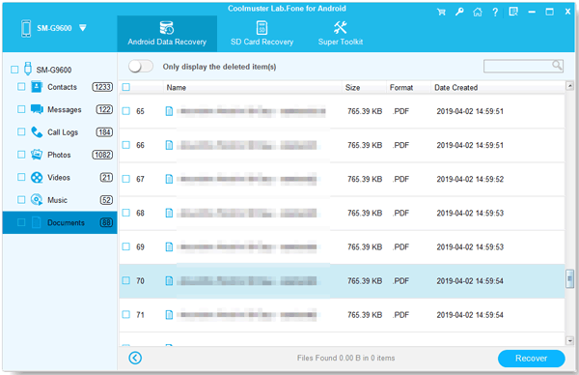
Task: Click the file icon in row 71
Action: coord(169,315)
